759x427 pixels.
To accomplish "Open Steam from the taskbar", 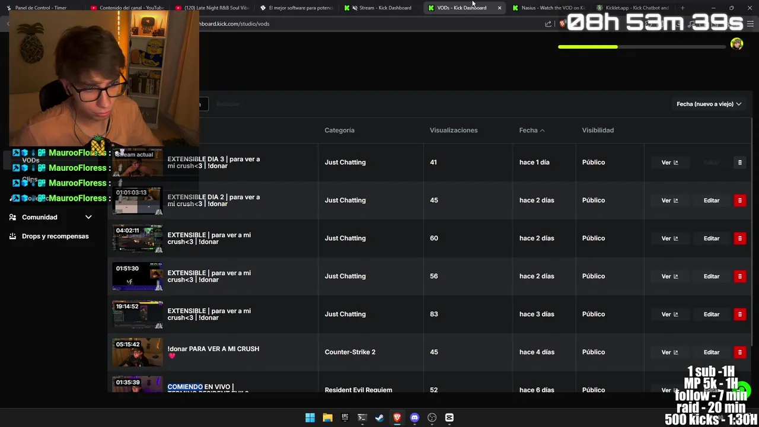I will (x=379, y=418).
